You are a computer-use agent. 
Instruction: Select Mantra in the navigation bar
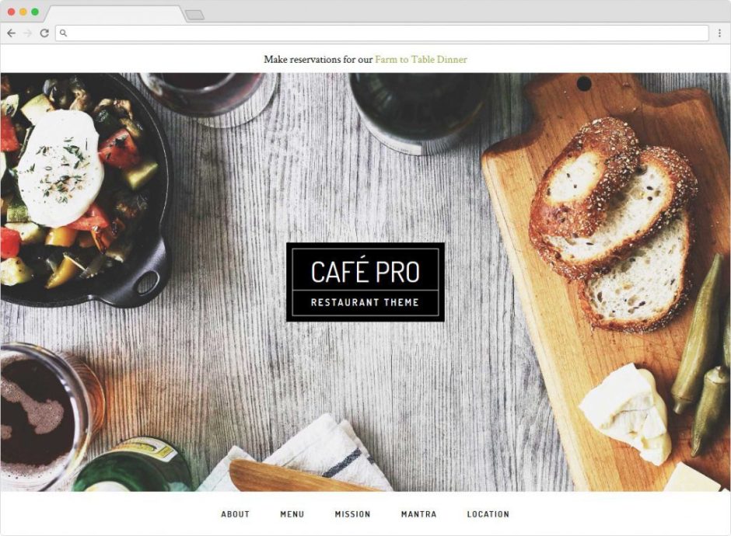[419, 514]
